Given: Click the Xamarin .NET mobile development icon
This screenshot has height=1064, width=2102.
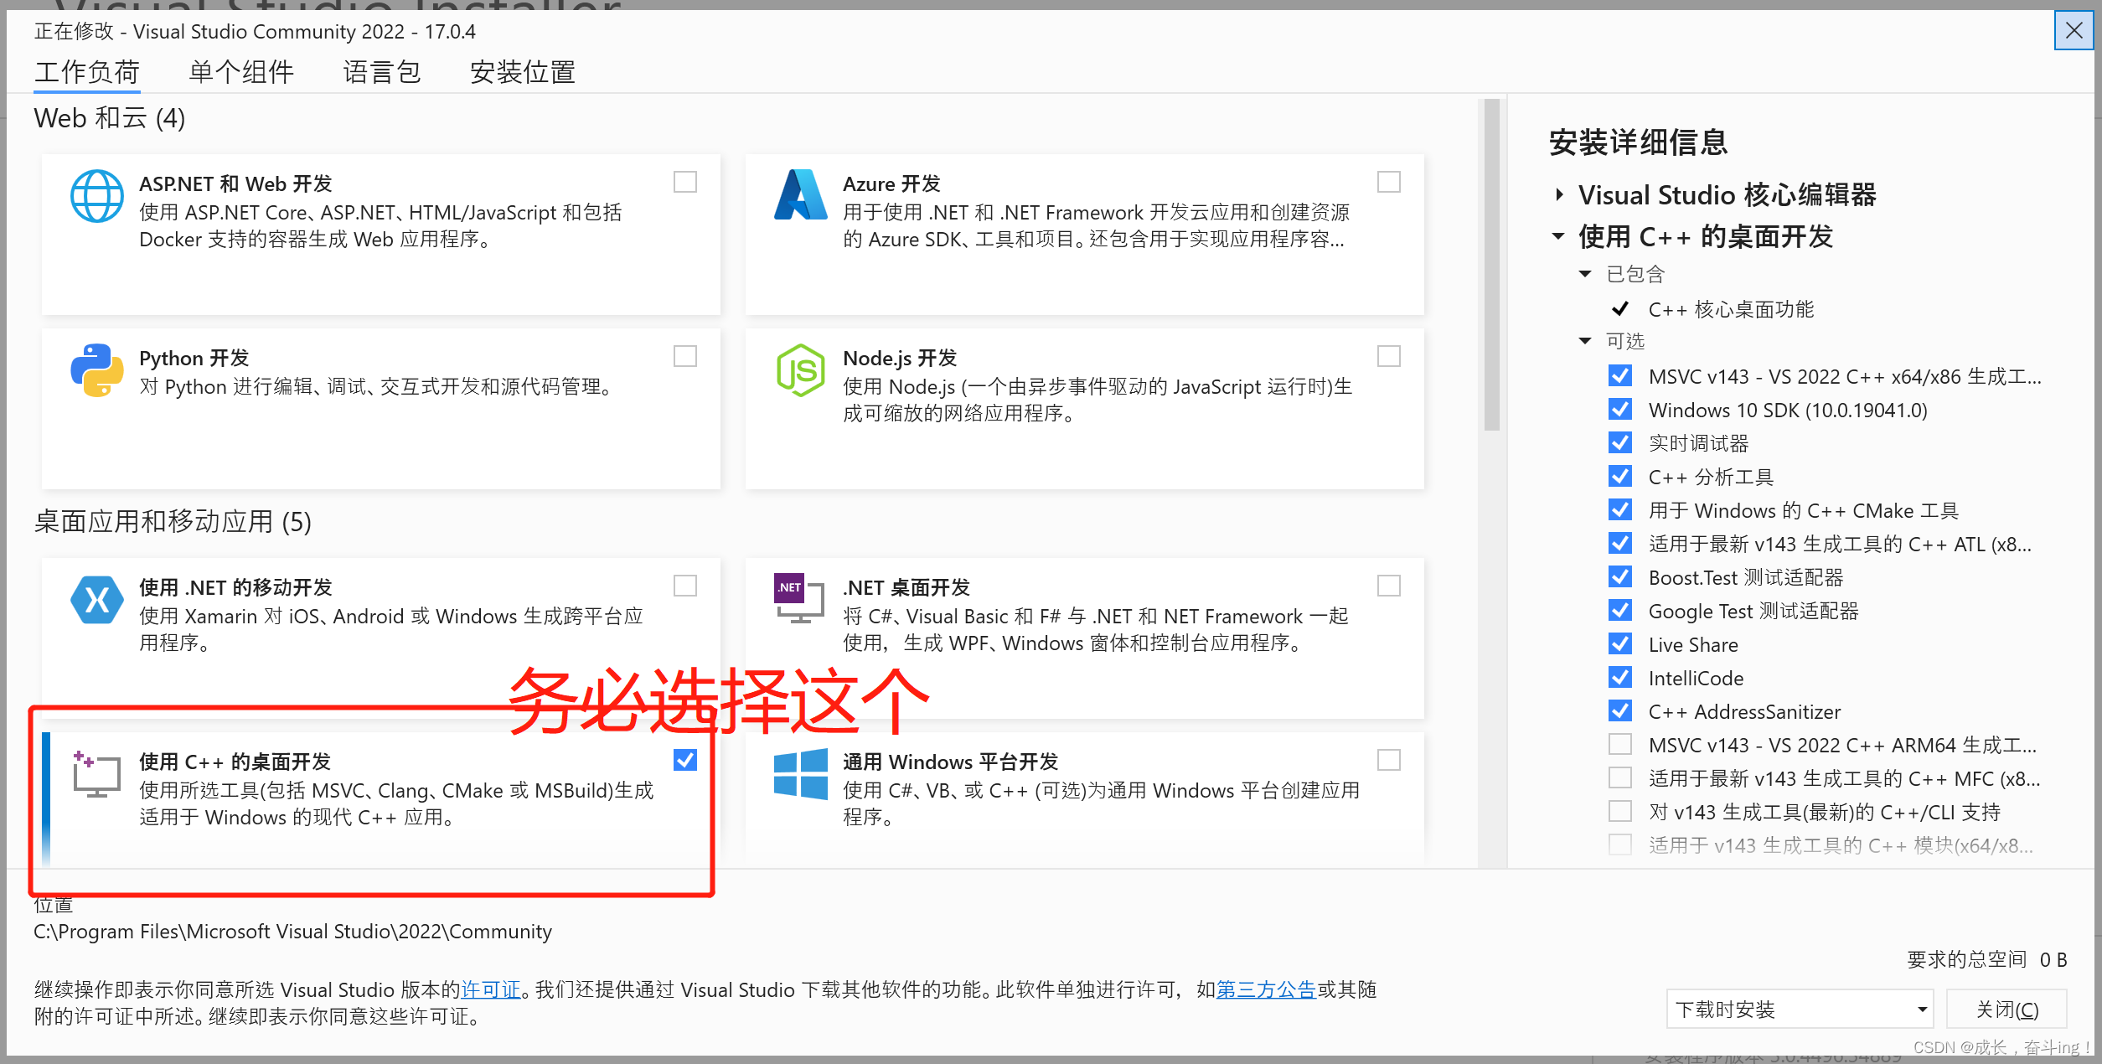Looking at the screenshot, I should (97, 600).
